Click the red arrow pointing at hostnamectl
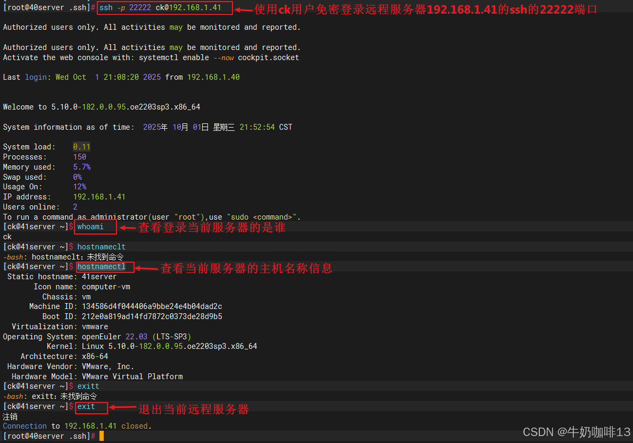This screenshot has height=443, width=633. tap(146, 268)
